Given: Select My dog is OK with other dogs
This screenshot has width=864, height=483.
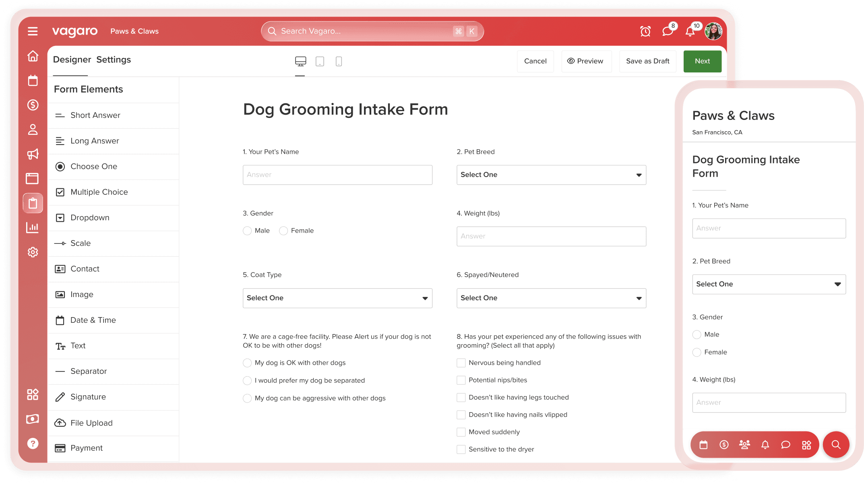Looking at the screenshot, I should 247,363.
